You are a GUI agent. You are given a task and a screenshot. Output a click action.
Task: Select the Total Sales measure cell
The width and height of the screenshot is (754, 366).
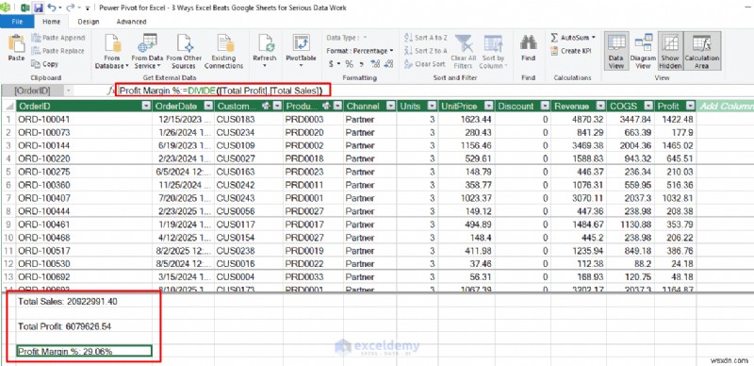coord(84,302)
